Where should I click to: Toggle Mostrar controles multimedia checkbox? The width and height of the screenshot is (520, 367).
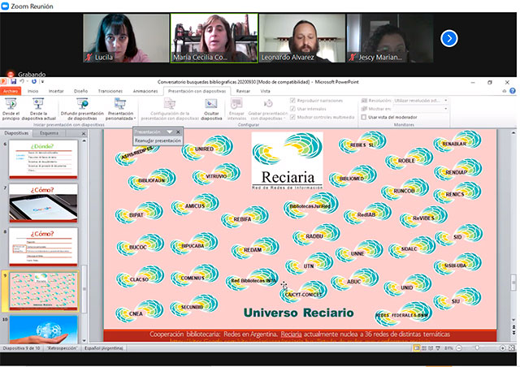click(292, 117)
